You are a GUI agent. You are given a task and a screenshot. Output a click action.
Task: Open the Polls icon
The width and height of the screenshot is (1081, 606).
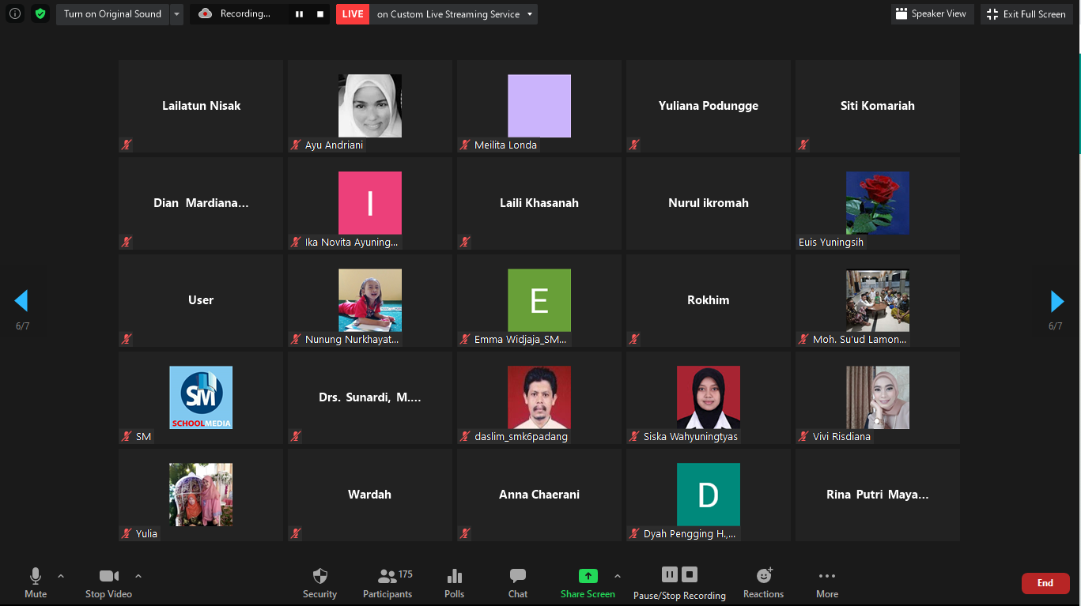[454, 576]
